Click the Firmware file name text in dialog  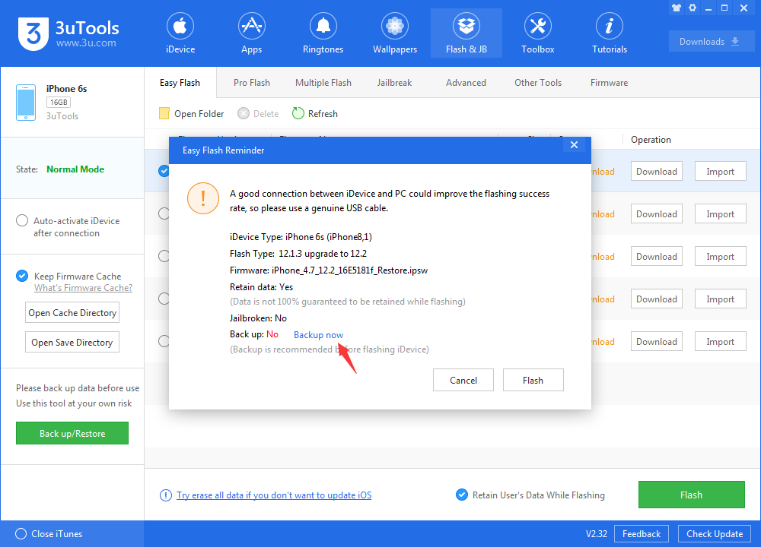click(349, 270)
